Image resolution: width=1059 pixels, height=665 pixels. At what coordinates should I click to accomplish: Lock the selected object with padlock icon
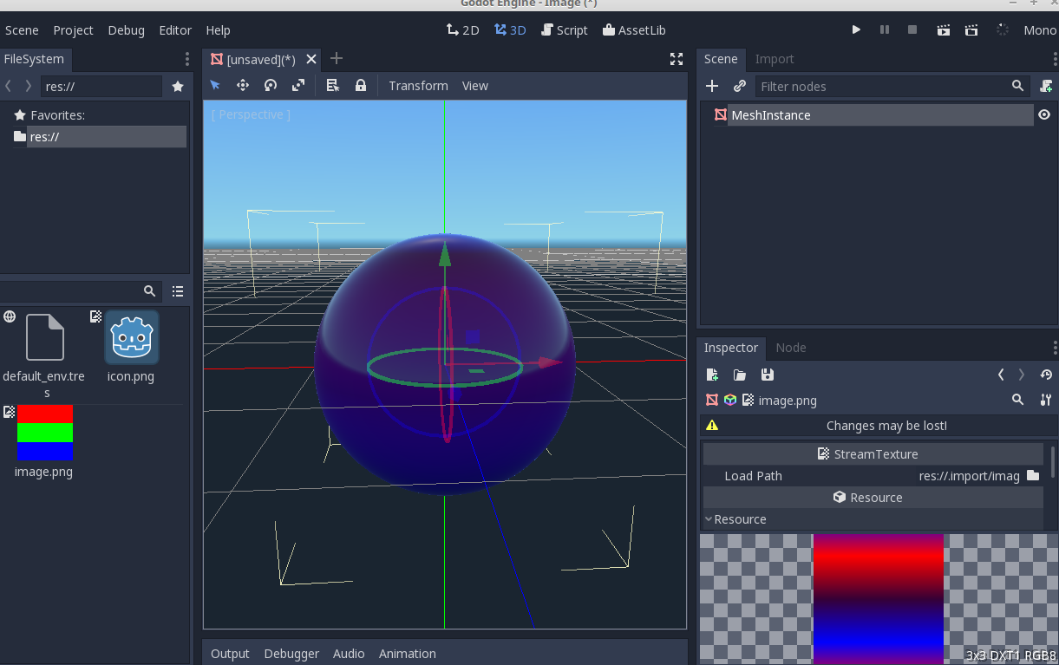[x=360, y=85]
